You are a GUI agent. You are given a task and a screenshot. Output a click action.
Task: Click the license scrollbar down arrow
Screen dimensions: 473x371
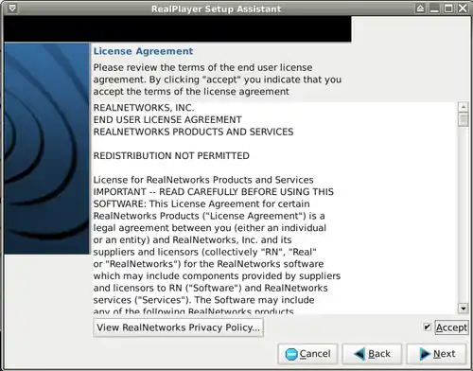(x=464, y=308)
